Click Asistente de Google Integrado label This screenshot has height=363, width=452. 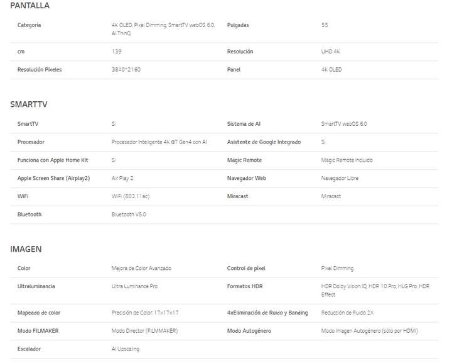coord(264,142)
